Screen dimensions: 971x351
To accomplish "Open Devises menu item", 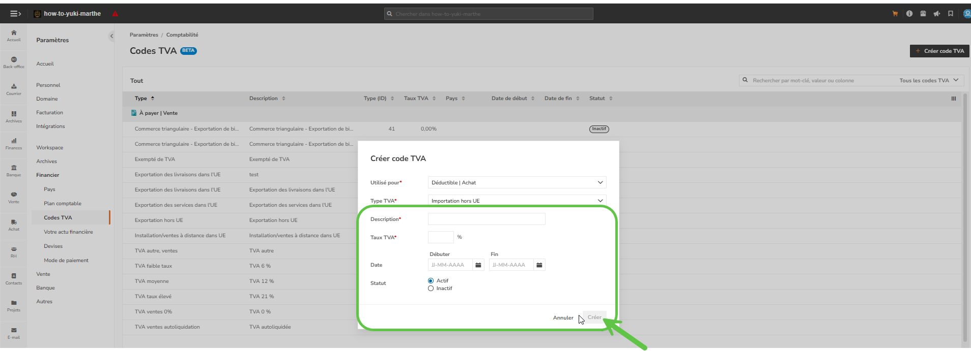I will click(x=53, y=246).
